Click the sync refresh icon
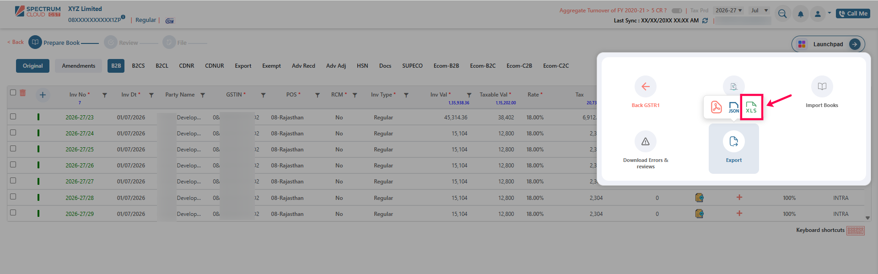 (705, 21)
